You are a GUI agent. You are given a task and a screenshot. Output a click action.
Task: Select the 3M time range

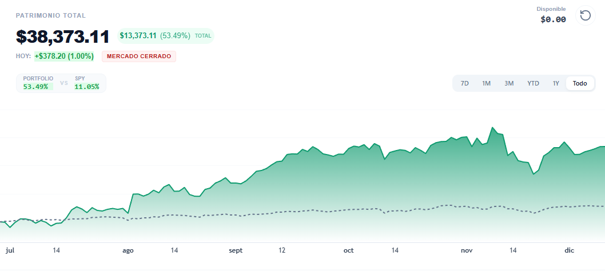(509, 83)
